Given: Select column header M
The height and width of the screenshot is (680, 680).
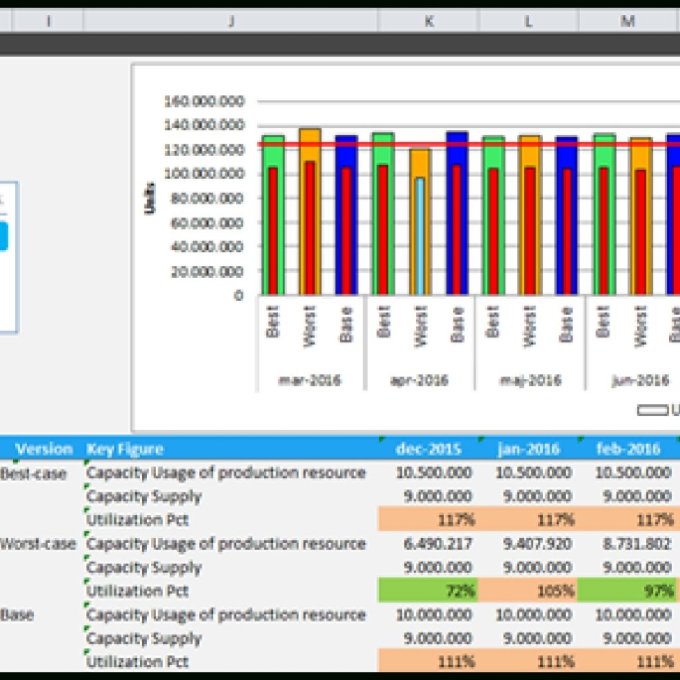Looking at the screenshot, I should click(627, 20).
